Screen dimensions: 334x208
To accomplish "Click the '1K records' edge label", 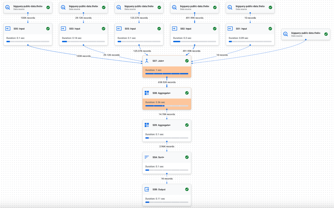I will point(167,178).
